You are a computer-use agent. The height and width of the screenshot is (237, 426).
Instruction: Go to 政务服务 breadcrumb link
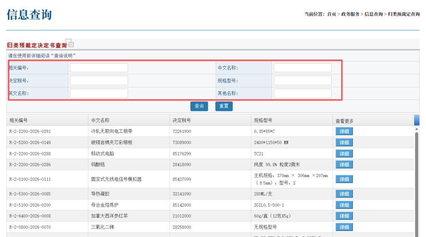[350, 14]
